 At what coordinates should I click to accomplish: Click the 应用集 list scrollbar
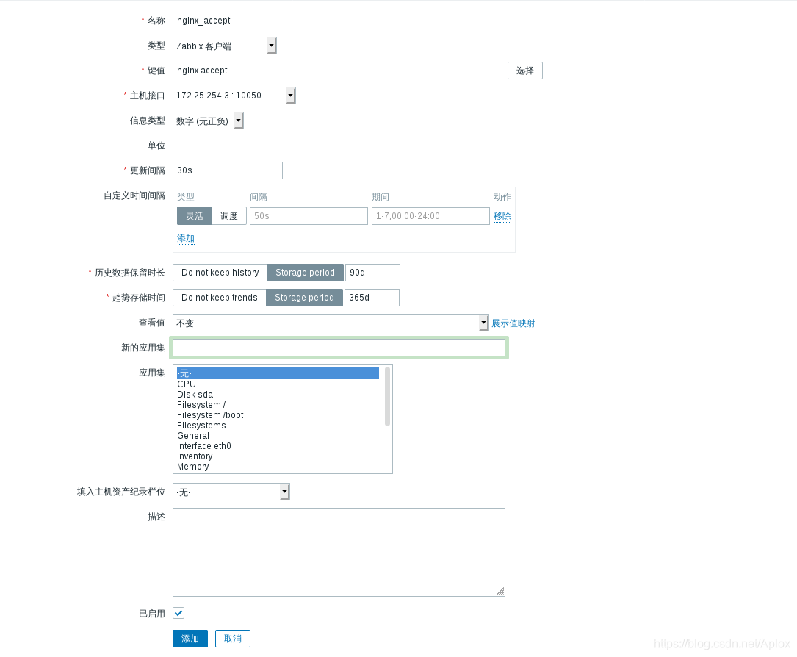pyautogui.click(x=387, y=397)
